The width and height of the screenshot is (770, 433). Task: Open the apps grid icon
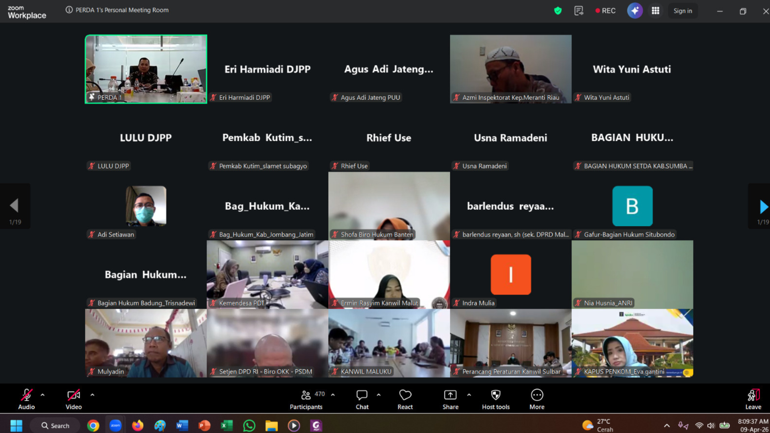[x=655, y=11]
